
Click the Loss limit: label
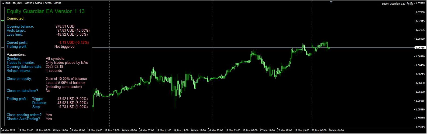[15, 35]
